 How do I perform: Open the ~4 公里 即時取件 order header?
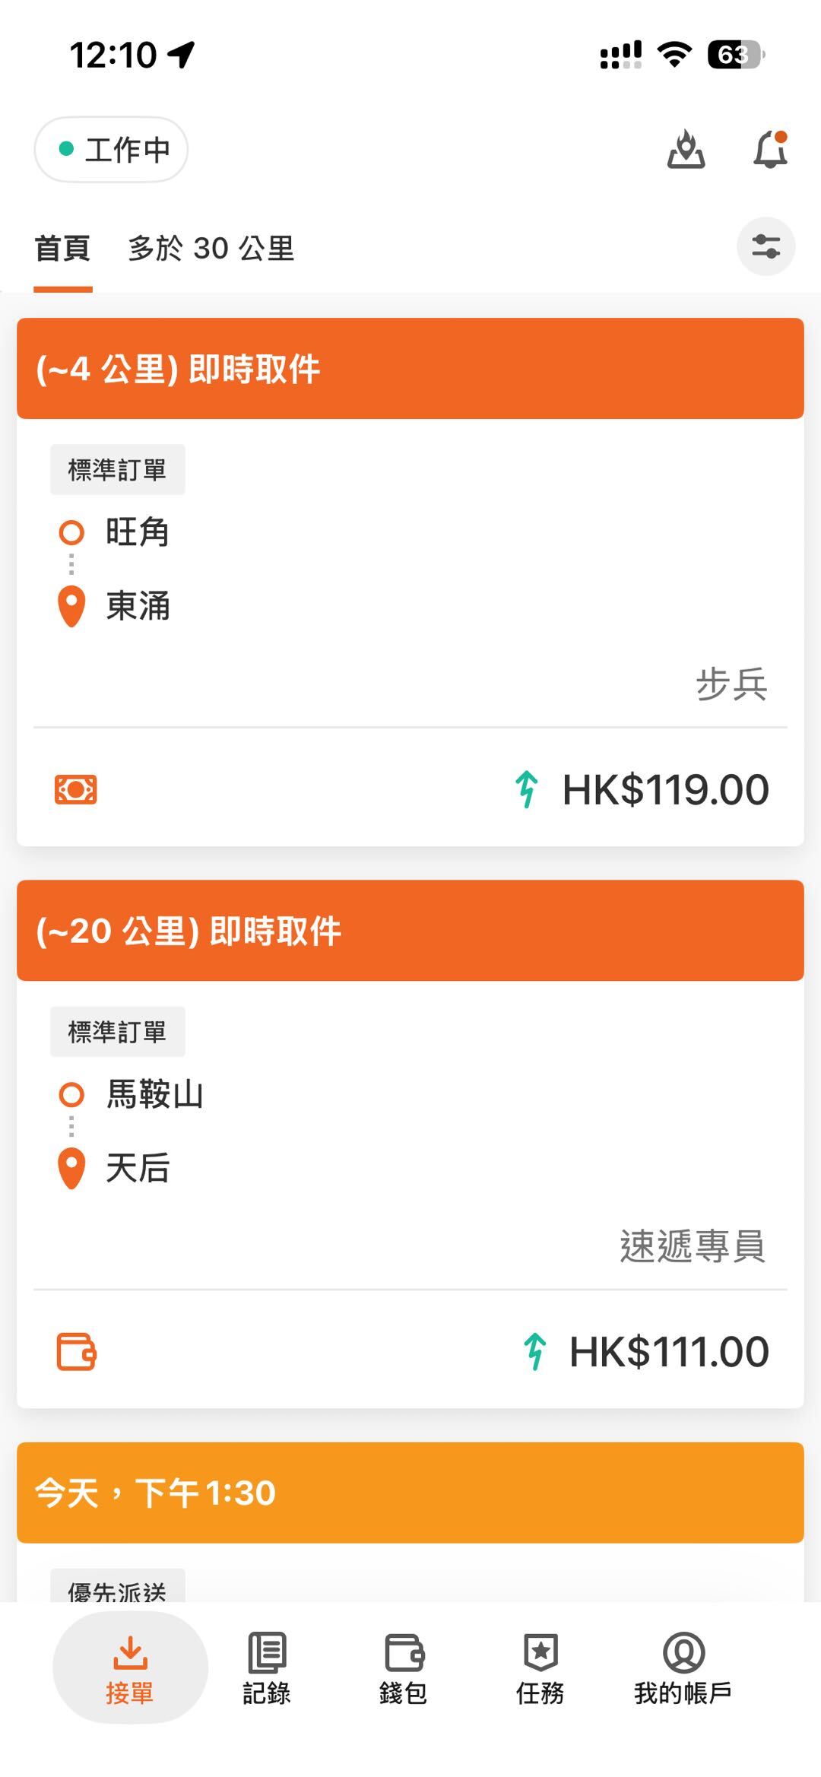(x=410, y=369)
